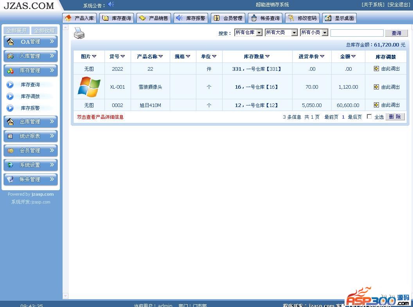Screen dimensions: 413x307
Task: Open sidebar 库存查询 menu item
Action: pos(30,84)
